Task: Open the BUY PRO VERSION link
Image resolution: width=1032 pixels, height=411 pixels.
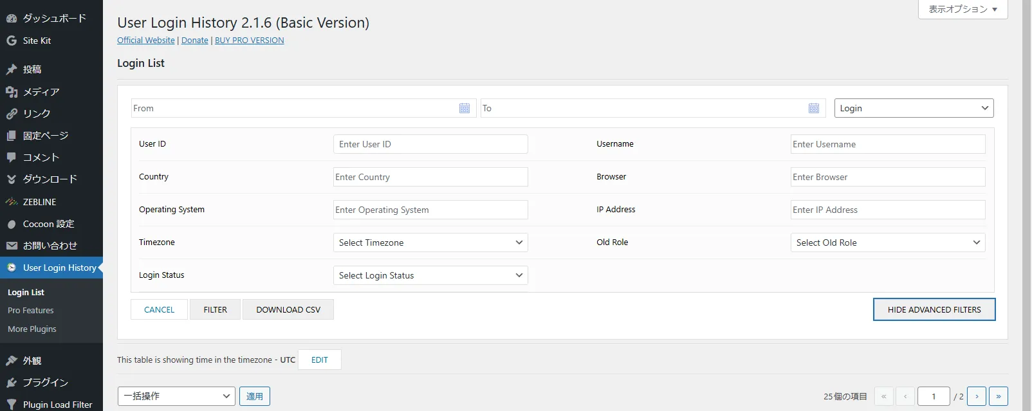Action: click(250, 40)
